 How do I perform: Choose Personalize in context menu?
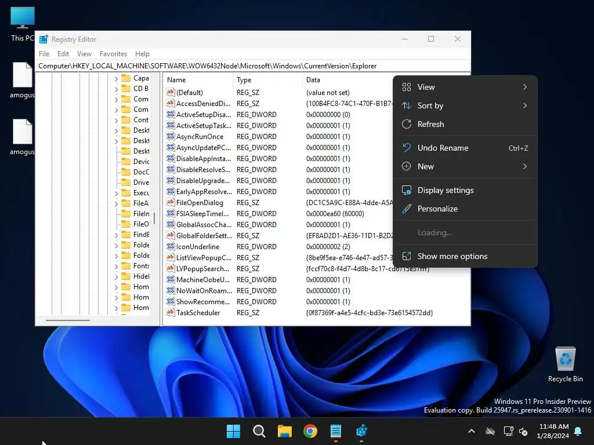point(465,209)
